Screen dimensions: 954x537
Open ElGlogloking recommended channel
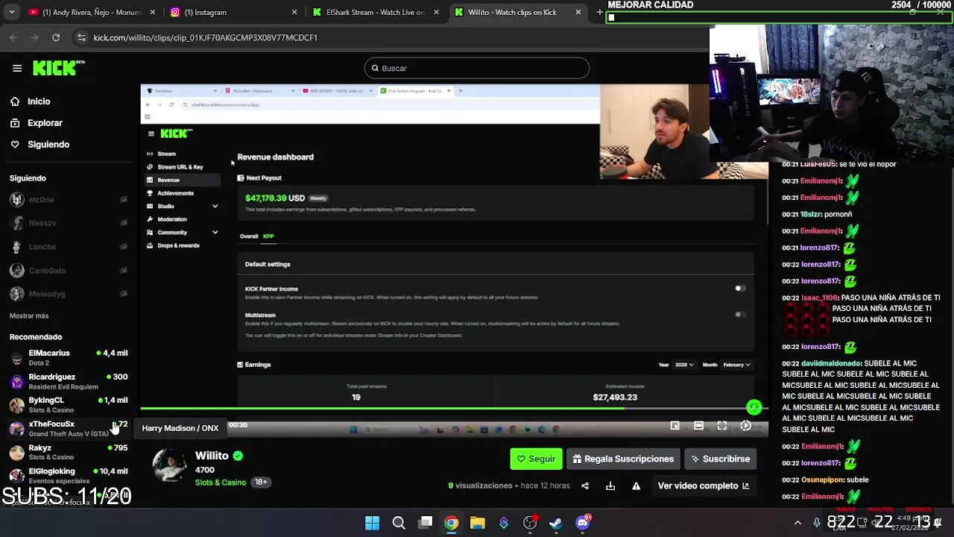[69, 476]
